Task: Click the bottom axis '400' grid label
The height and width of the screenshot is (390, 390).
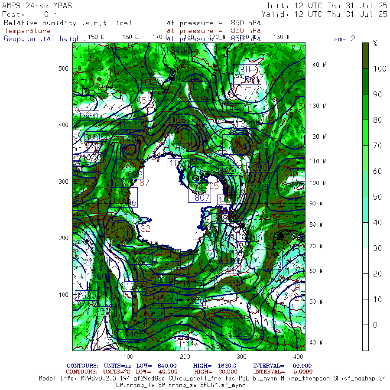Action: (298, 357)
